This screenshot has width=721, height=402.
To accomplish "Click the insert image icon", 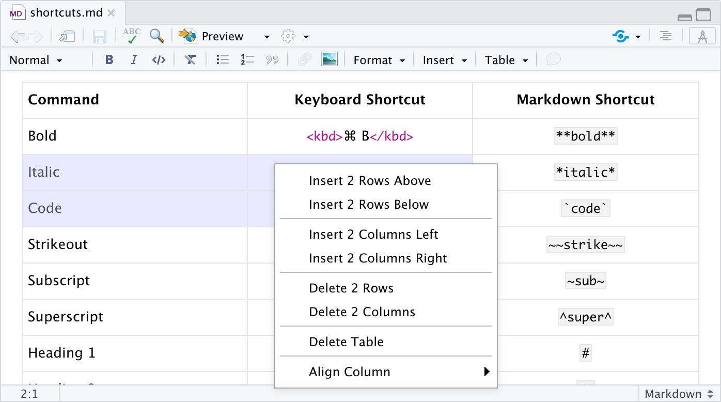I will click(x=329, y=60).
